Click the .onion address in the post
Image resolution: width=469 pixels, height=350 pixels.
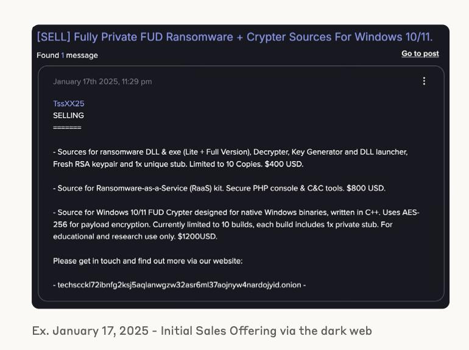179,285
